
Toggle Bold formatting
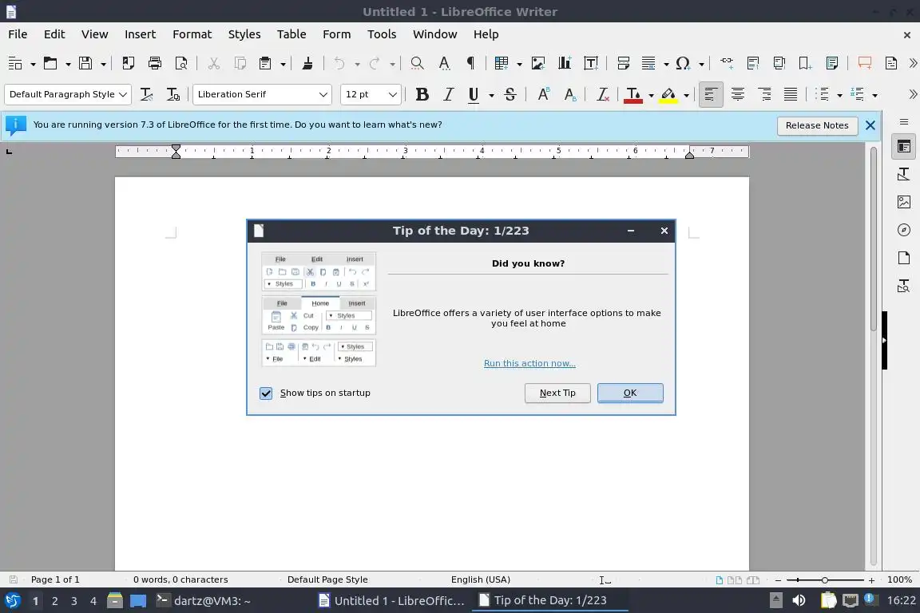[422, 94]
